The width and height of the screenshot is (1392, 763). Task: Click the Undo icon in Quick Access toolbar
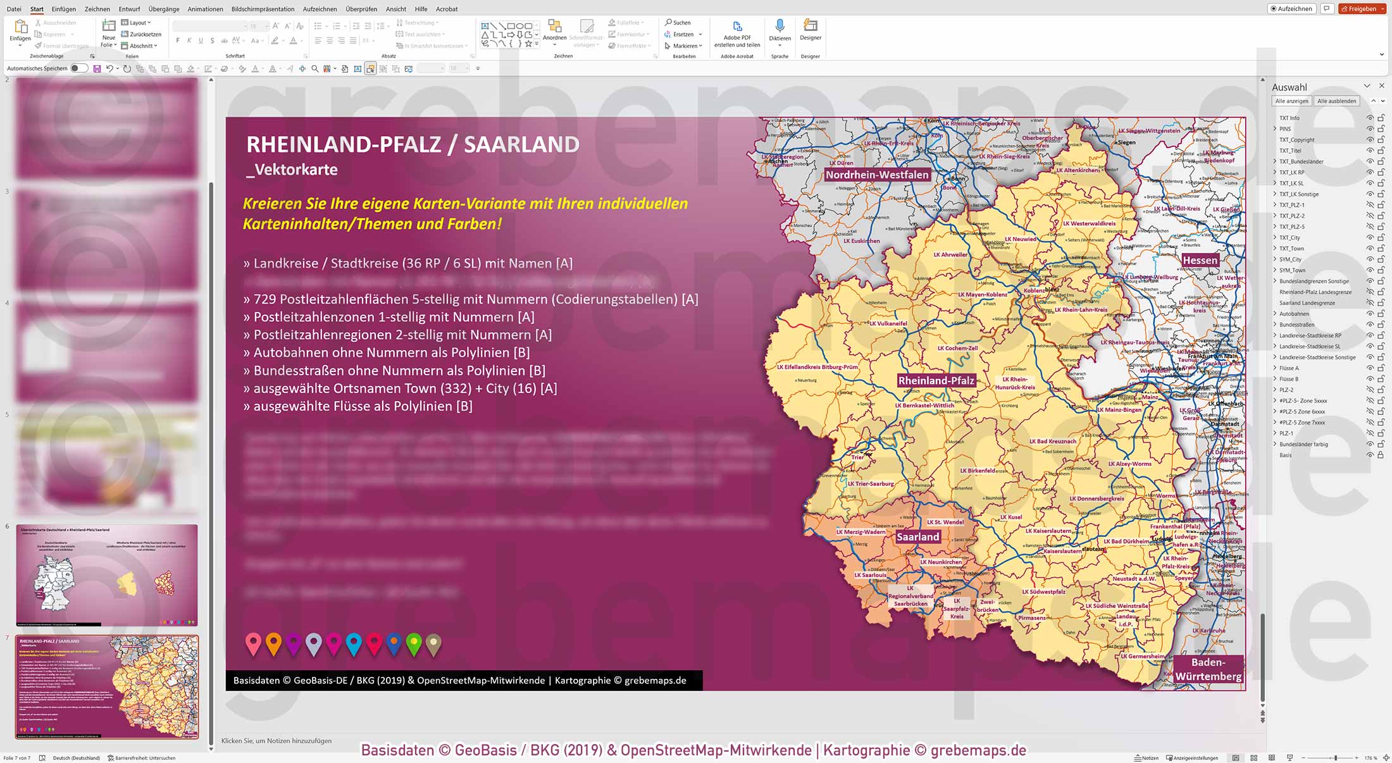111,68
